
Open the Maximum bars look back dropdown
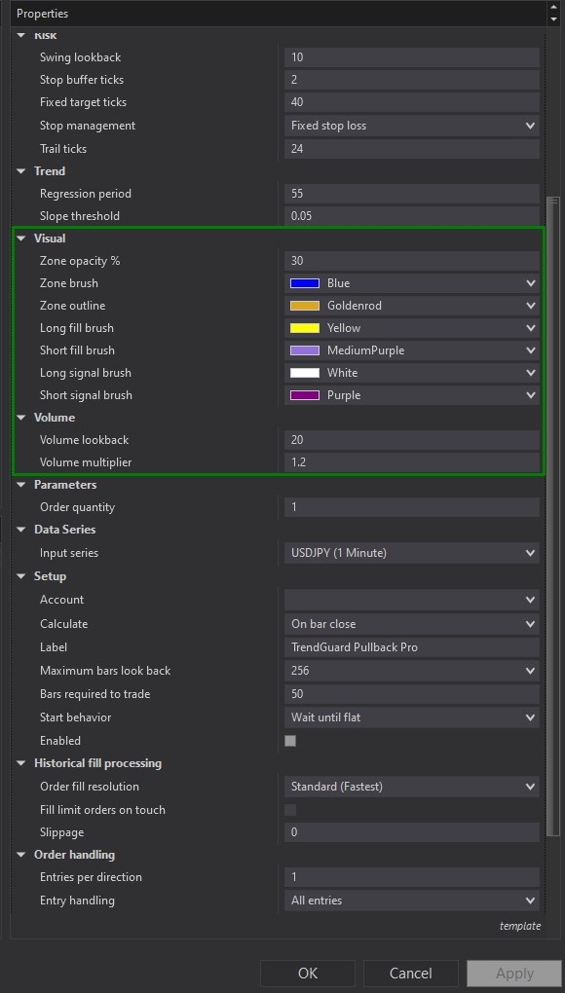point(529,671)
